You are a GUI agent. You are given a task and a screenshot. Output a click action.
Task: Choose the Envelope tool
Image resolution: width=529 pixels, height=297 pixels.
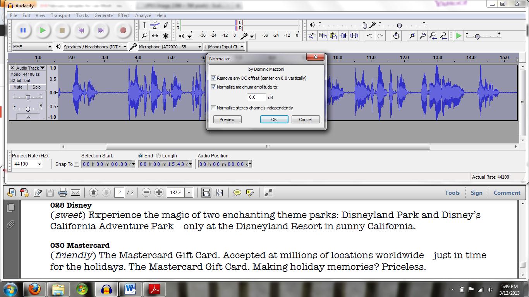click(155, 25)
